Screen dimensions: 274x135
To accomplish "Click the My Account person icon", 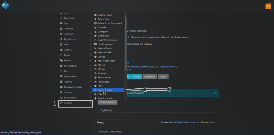I will pos(61,39).
